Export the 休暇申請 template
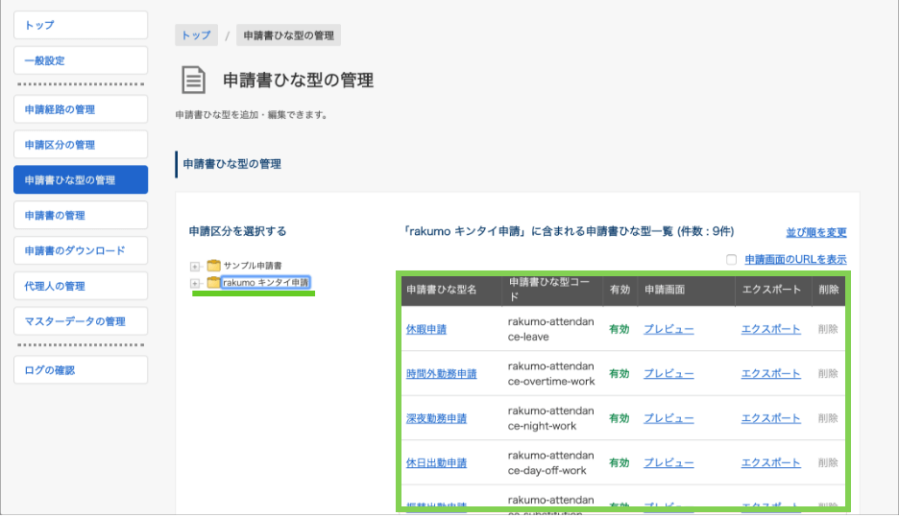This screenshot has height=516, width=899. click(x=770, y=329)
